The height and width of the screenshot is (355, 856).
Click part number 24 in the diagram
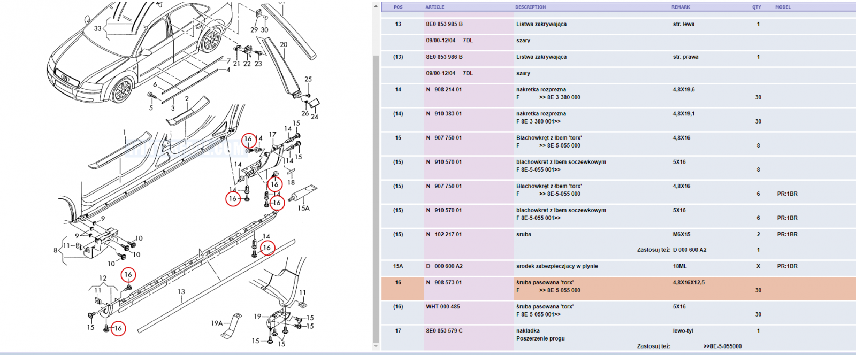click(314, 117)
